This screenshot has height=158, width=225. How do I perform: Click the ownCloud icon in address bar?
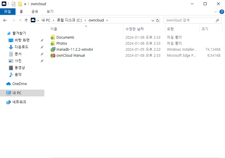click(x=33, y=20)
